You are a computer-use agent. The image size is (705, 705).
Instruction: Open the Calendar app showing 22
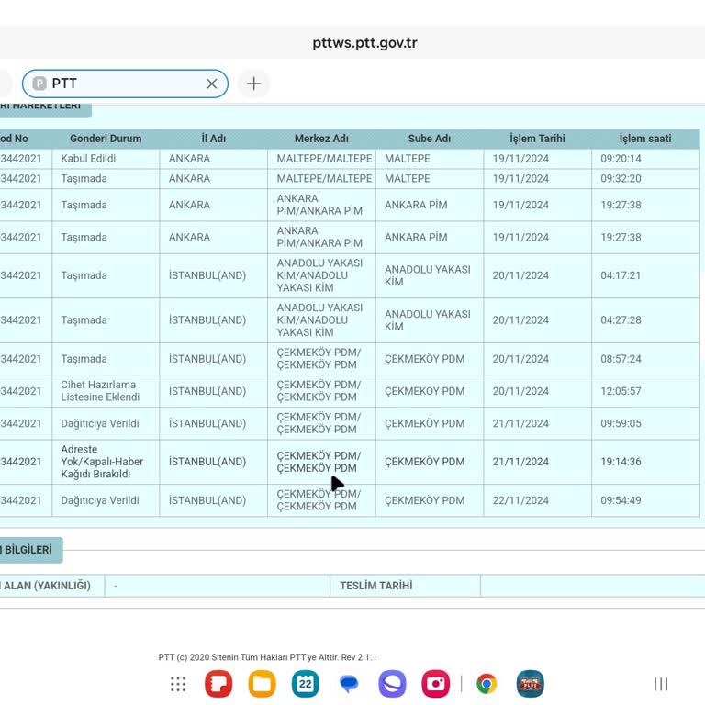[x=306, y=684]
